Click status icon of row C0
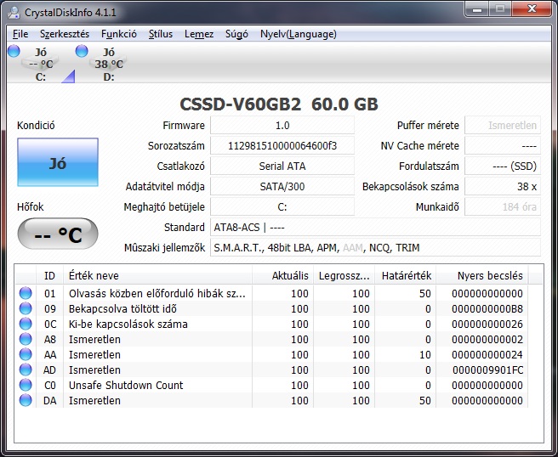The image size is (558, 457). point(26,385)
